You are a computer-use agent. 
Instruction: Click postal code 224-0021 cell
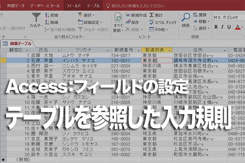tap(126, 97)
